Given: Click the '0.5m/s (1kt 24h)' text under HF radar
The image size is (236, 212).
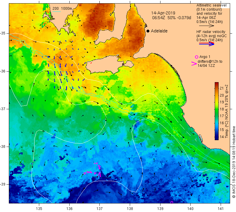Looking at the screenshot, I should 209,40.
